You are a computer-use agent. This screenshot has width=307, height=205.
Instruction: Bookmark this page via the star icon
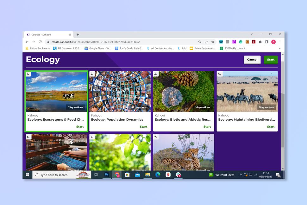click(x=213, y=42)
